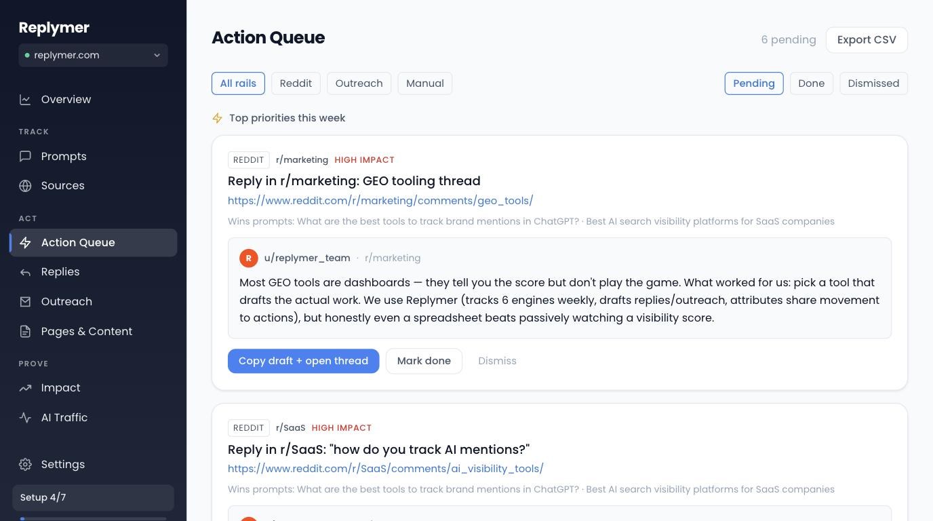Open the Prompts section
933x521 pixels.
pyautogui.click(x=93, y=157)
